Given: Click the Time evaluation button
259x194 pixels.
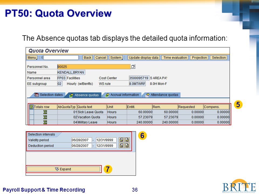Looking at the screenshot, I should click(175, 58).
